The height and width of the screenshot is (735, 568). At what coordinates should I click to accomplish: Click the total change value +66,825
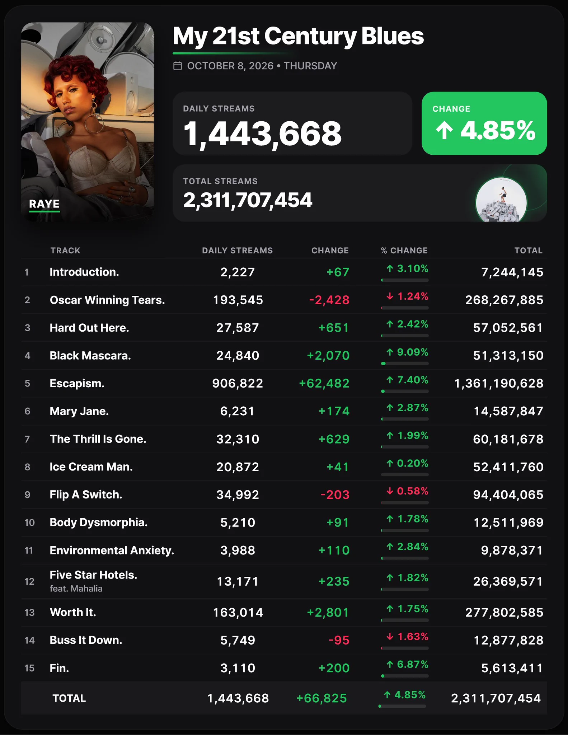pos(321,698)
